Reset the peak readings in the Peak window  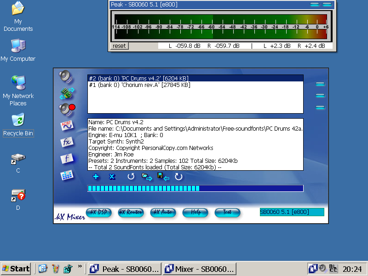[x=120, y=46]
